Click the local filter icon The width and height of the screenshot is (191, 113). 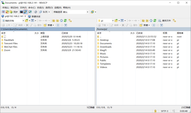[x=32, y=21]
